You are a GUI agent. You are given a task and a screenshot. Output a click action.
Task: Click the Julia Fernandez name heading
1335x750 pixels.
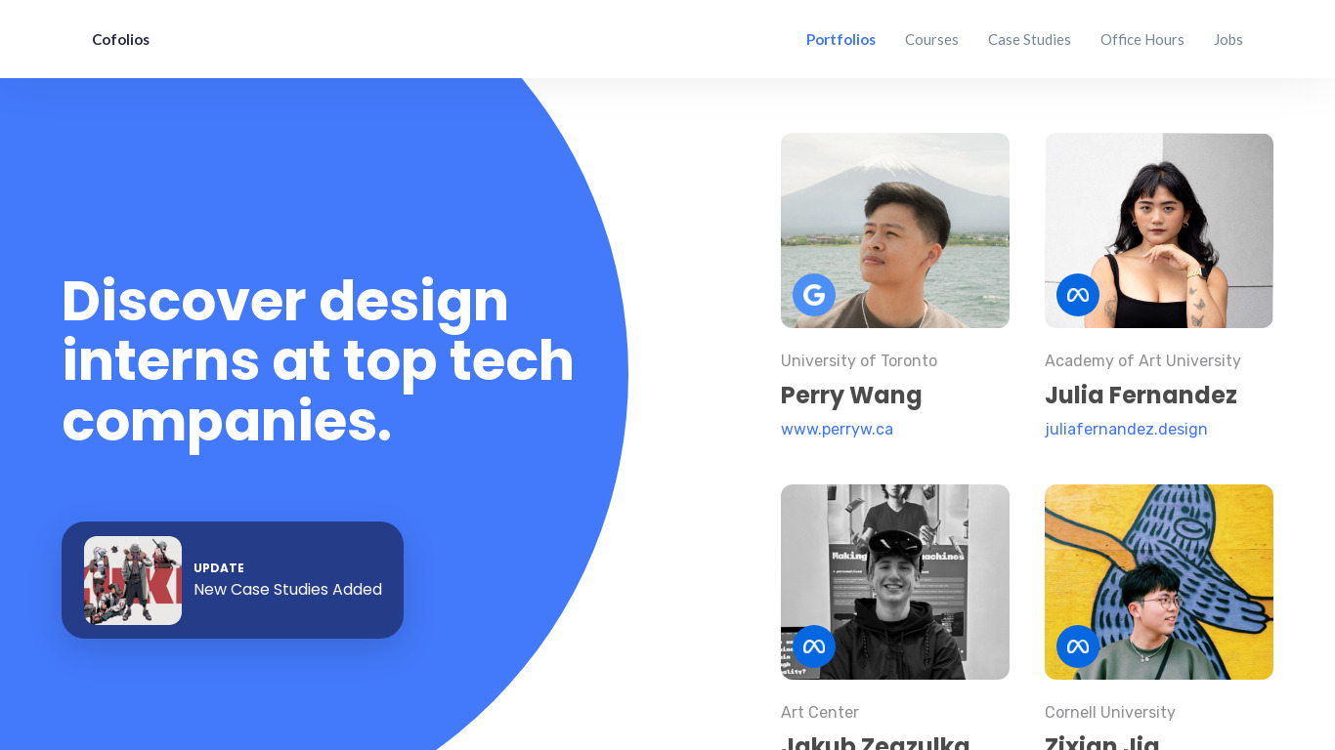[1141, 395]
